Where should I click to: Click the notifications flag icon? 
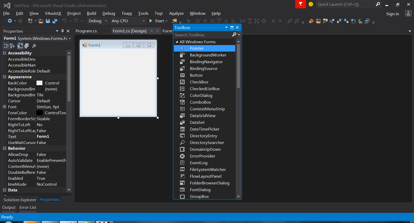tap(301, 4)
